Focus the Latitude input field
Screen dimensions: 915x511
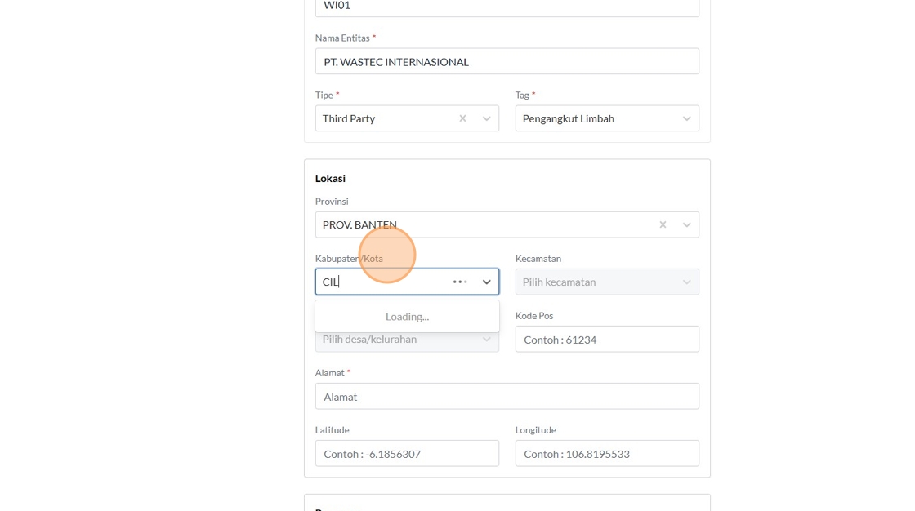(407, 453)
